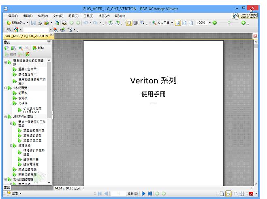Select the '前面板' bookmark
Image resolution: width=267 pixels, height=199 pixels.
click(x=23, y=93)
